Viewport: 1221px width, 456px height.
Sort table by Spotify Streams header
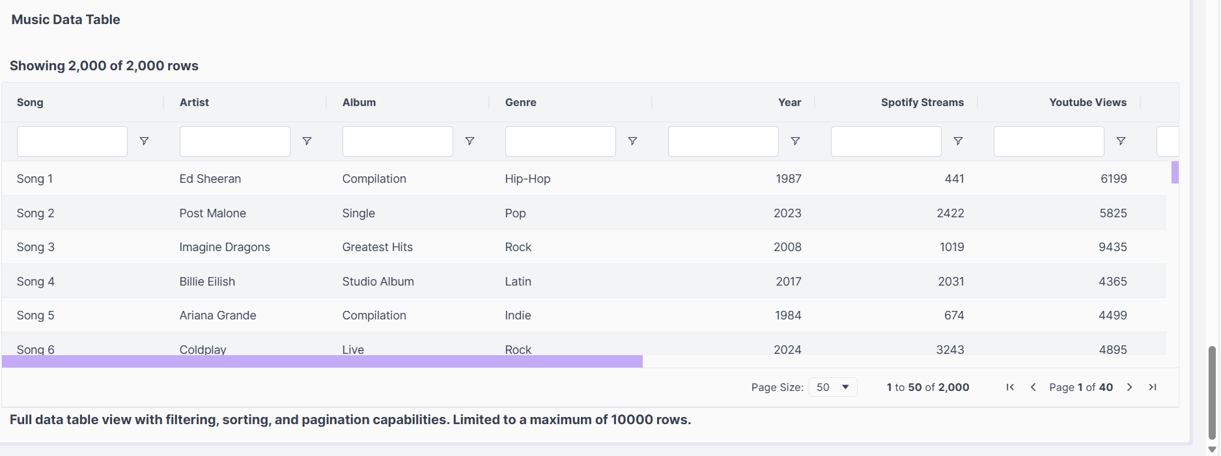click(x=922, y=102)
